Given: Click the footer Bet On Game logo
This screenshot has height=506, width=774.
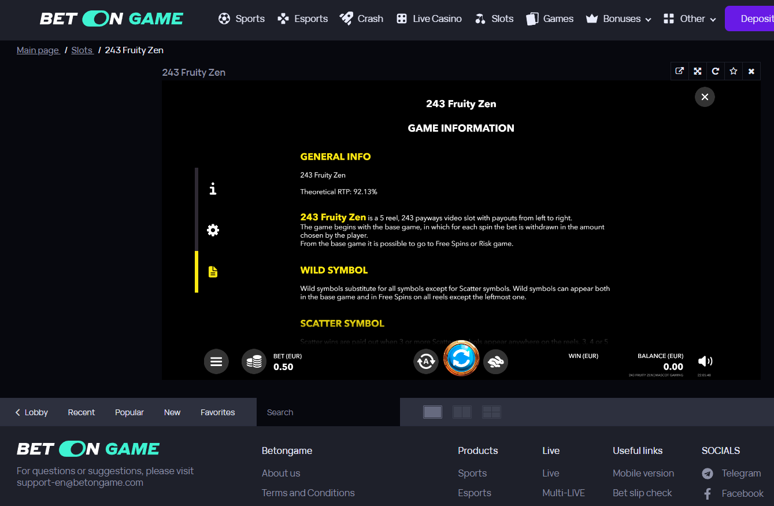Looking at the screenshot, I should (x=88, y=449).
